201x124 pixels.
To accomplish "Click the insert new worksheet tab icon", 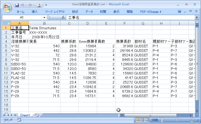I will 37,115.
